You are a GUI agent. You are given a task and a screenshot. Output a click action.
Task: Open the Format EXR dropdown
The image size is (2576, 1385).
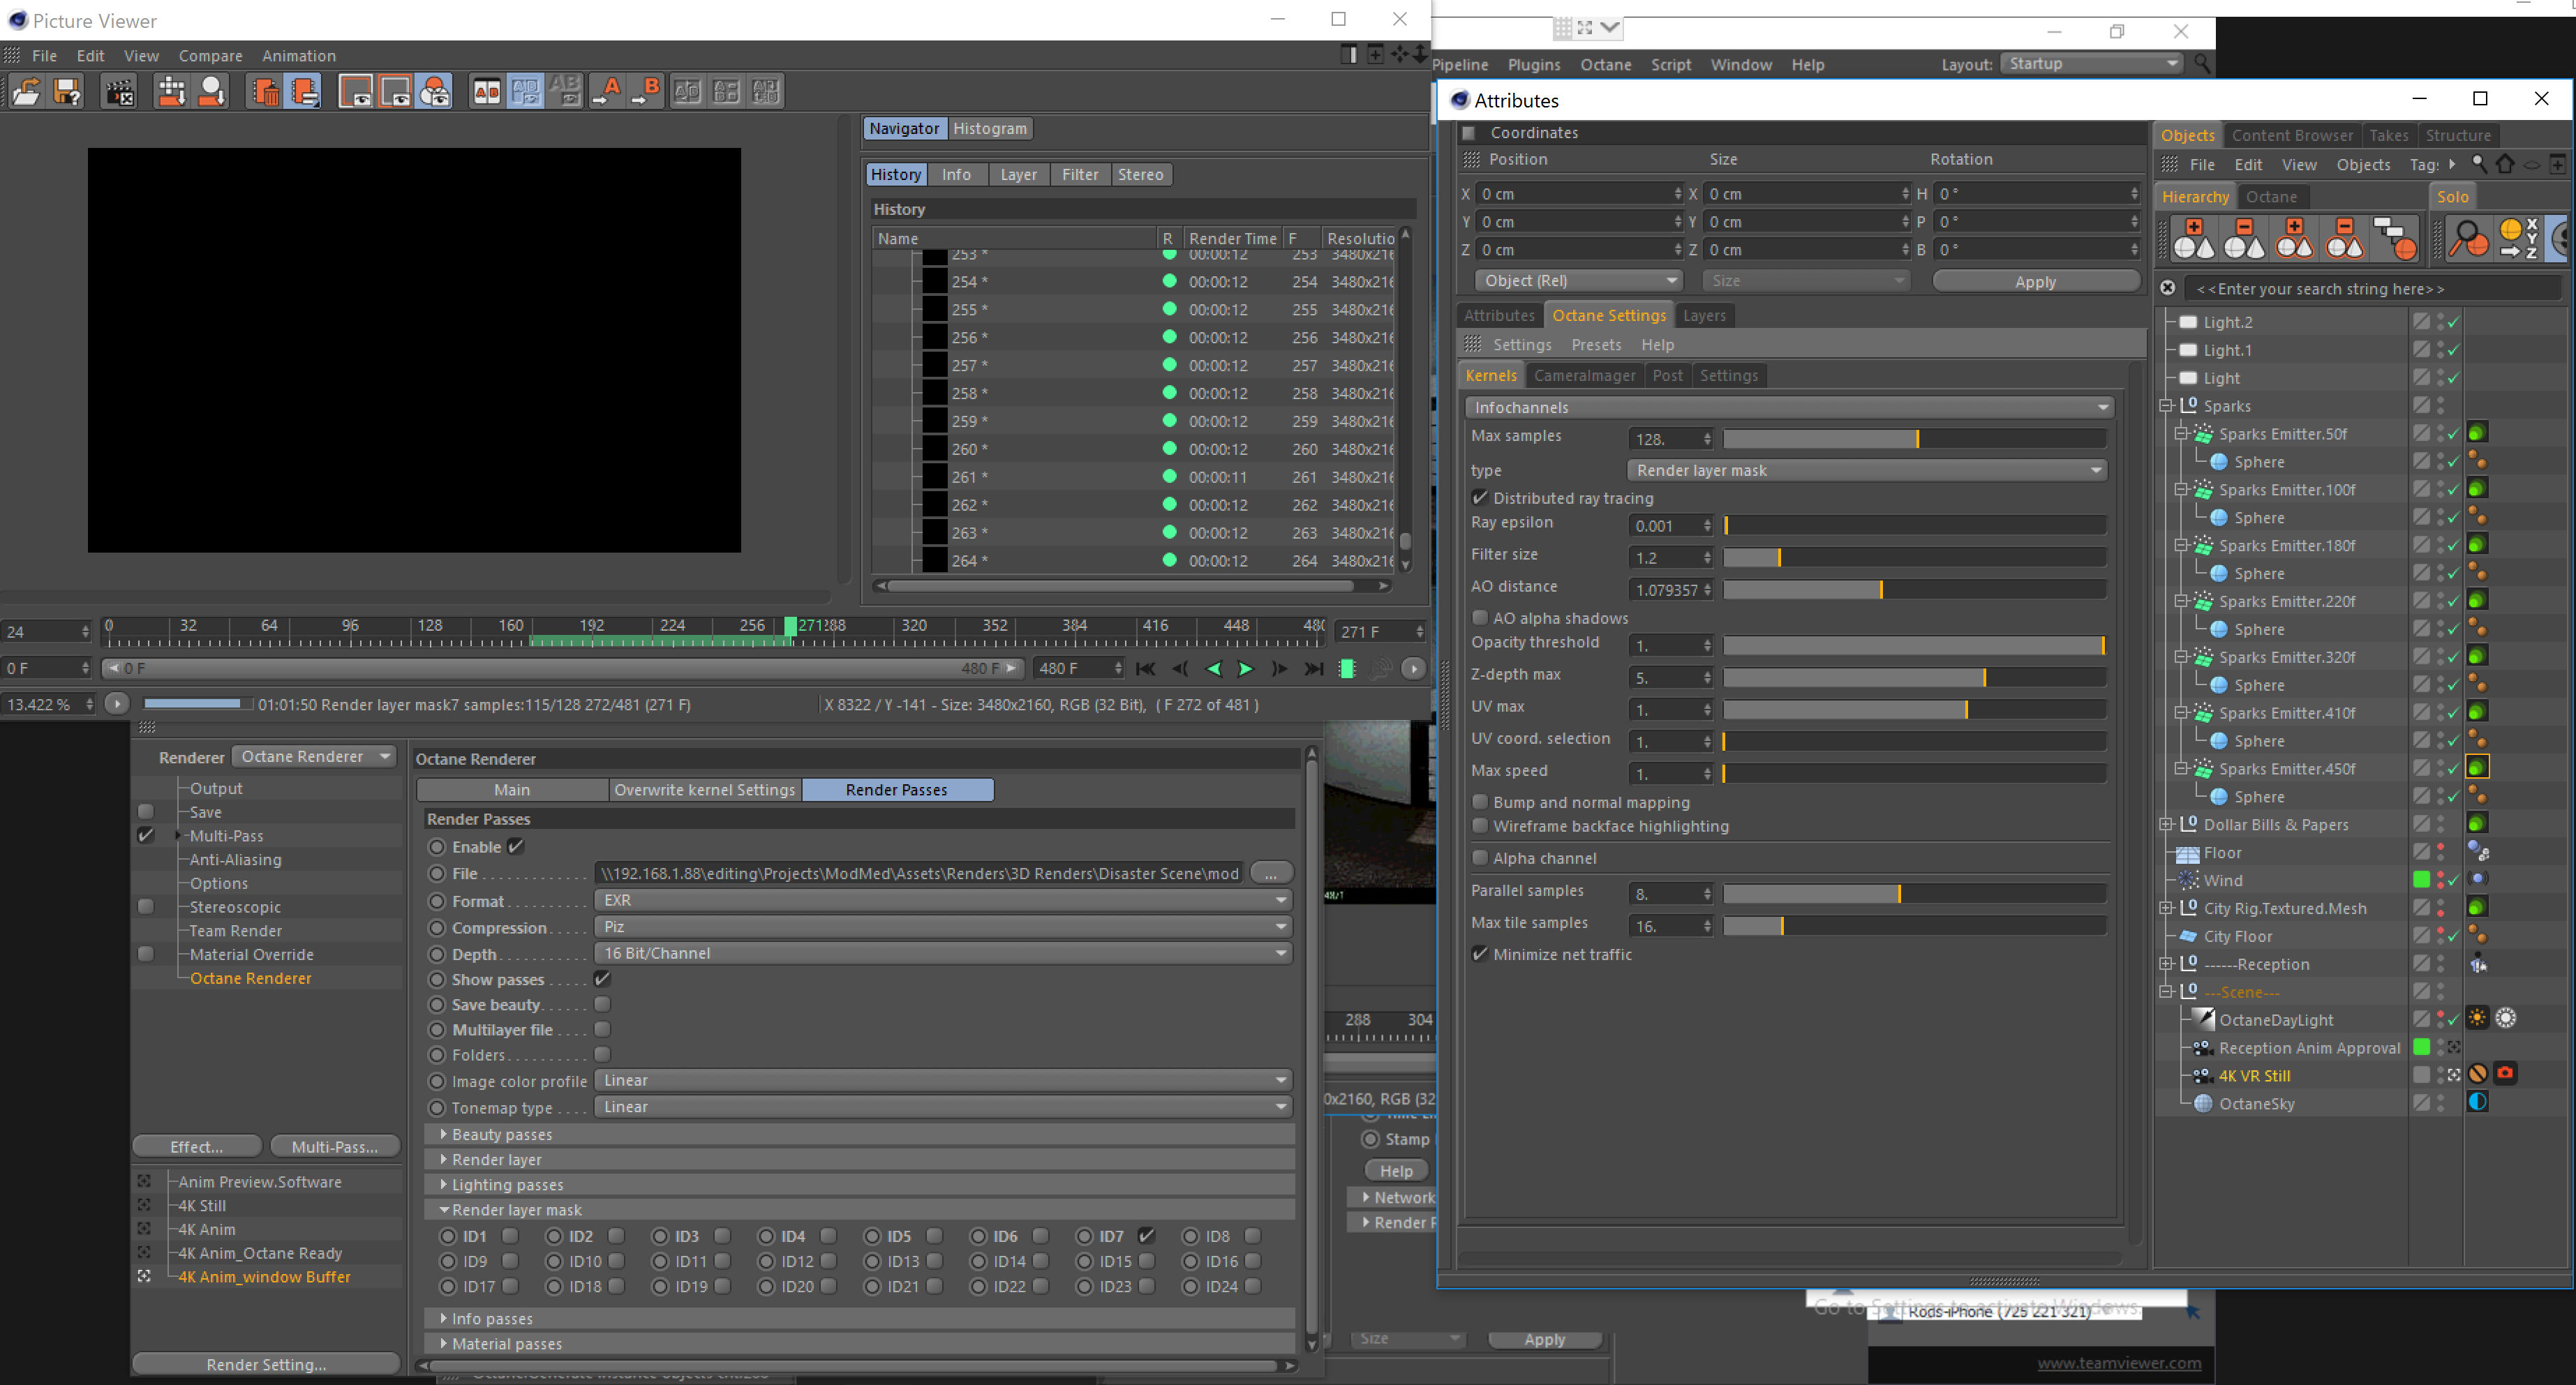click(942, 900)
